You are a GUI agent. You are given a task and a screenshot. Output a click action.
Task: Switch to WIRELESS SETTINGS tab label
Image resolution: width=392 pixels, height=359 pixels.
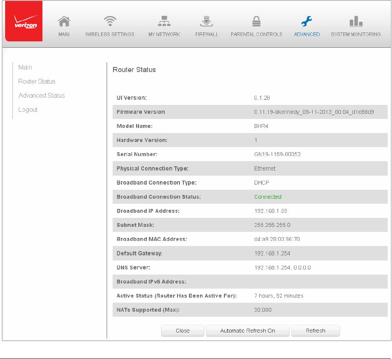(x=110, y=34)
